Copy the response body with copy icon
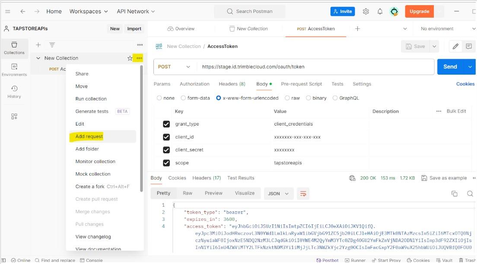The image size is (477, 264). tap(454, 194)
